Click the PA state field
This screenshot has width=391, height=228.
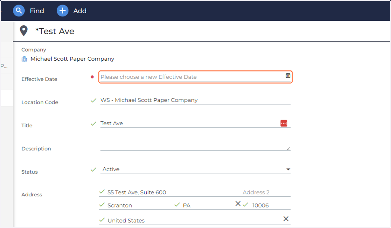click(x=208, y=205)
